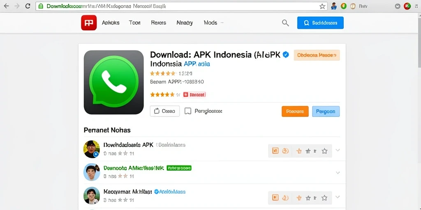Click the blue header search button

320,23
